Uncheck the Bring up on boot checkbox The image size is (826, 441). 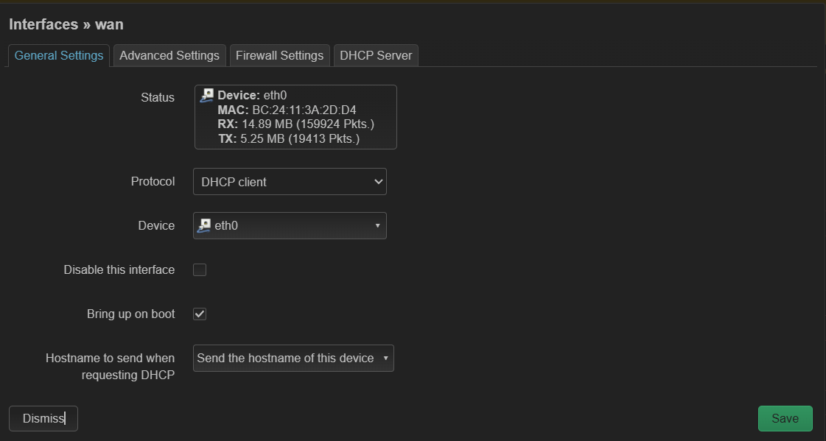click(x=200, y=314)
